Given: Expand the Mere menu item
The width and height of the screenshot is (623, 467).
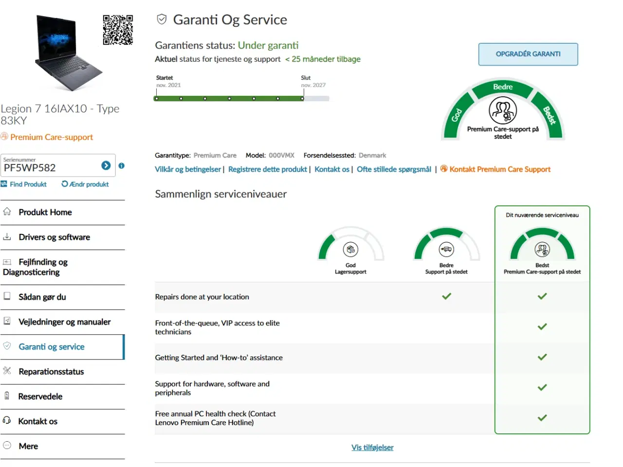Looking at the screenshot, I should [28, 446].
